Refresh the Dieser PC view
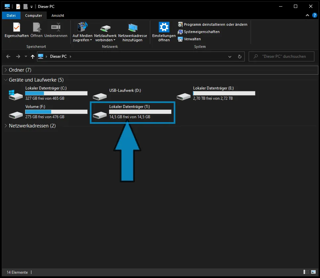 pyautogui.click(x=240, y=57)
